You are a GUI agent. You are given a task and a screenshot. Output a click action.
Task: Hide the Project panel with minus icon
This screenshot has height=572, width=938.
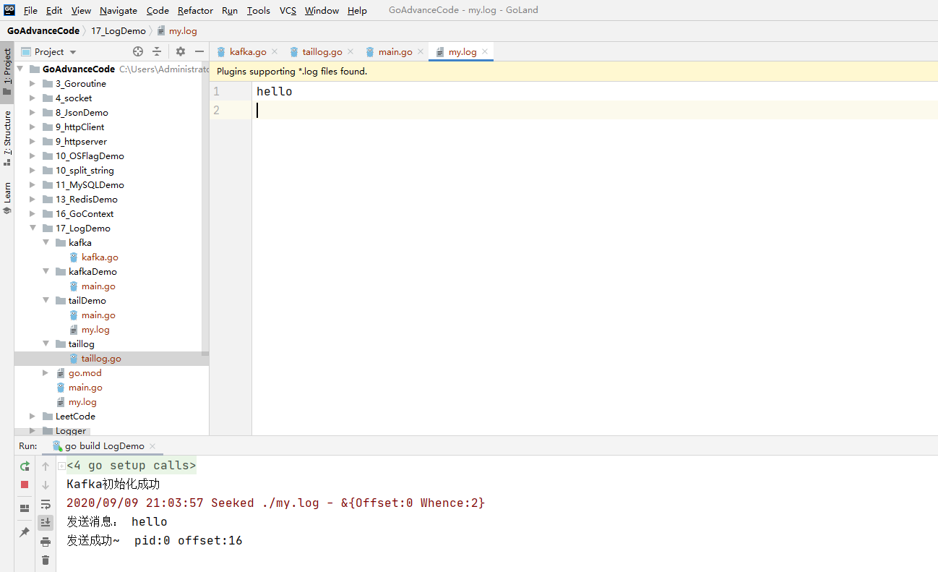pos(199,51)
